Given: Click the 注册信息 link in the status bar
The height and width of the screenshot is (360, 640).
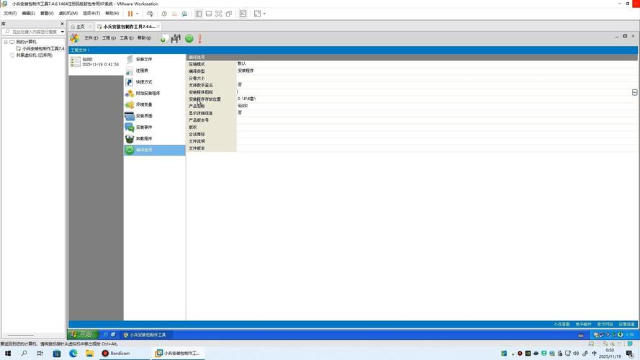Looking at the screenshot, I should click(626, 324).
